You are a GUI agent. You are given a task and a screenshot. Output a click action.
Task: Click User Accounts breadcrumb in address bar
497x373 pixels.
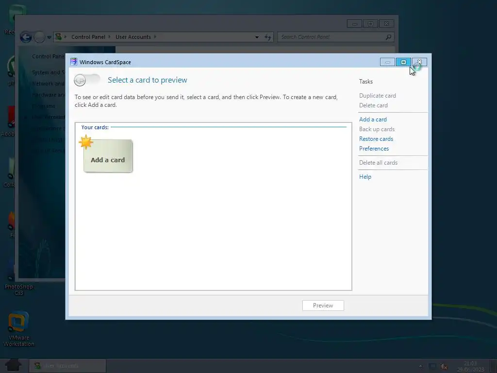[x=133, y=37]
